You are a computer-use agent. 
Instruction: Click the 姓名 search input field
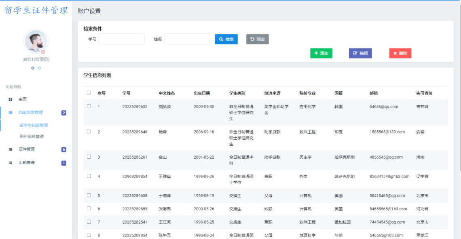[187, 39]
